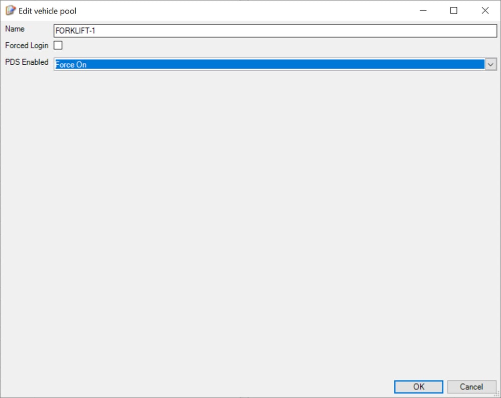Click the empty title bar area
Image resolution: width=501 pixels, height=398 pixels.
(240, 11)
